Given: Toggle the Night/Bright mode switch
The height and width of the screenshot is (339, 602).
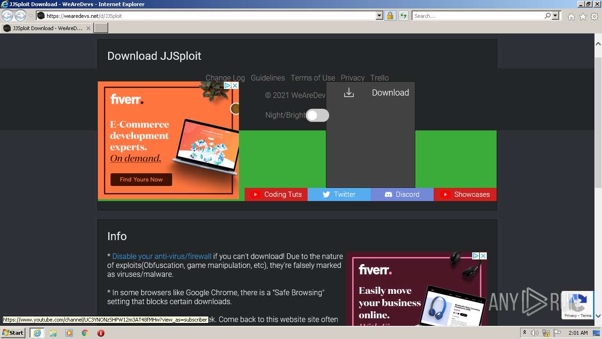Looking at the screenshot, I should (x=317, y=115).
